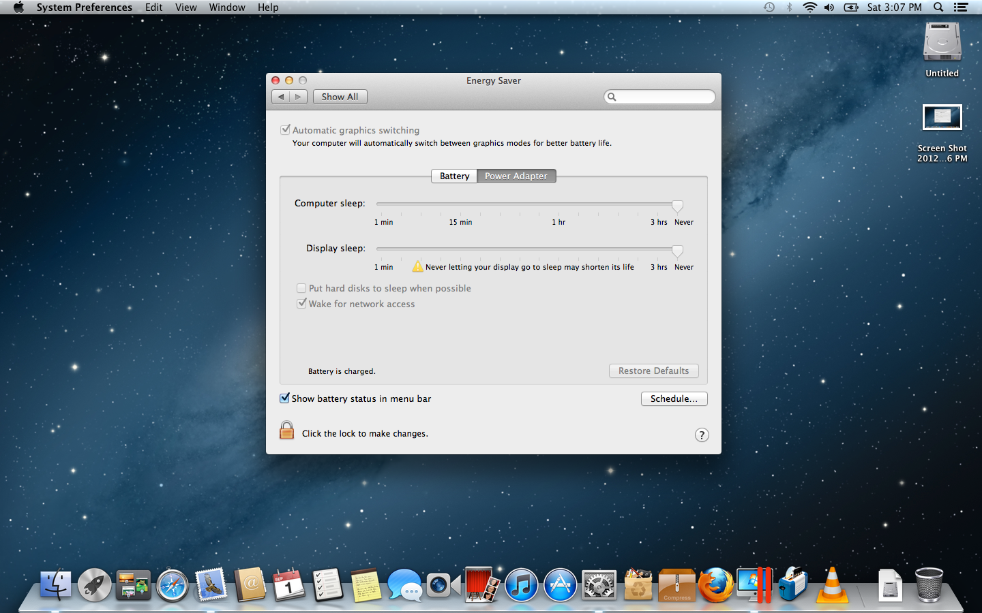Launch iTunes from the Dock

(522, 585)
